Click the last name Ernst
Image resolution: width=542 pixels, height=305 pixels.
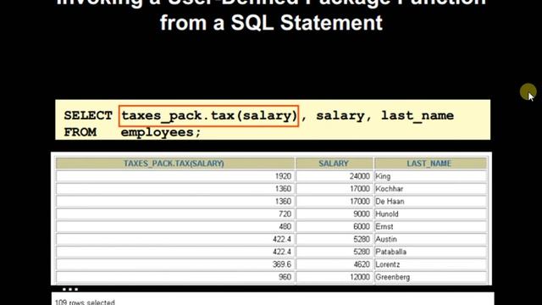click(x=384, y=226)
